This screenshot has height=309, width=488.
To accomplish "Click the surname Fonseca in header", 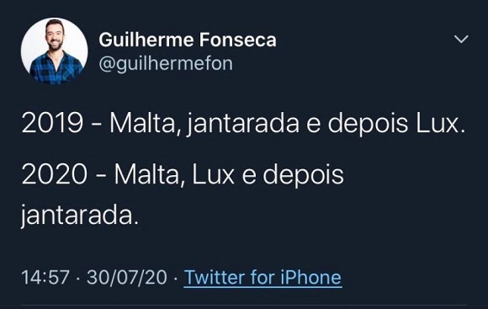I will tap(238, 40).
